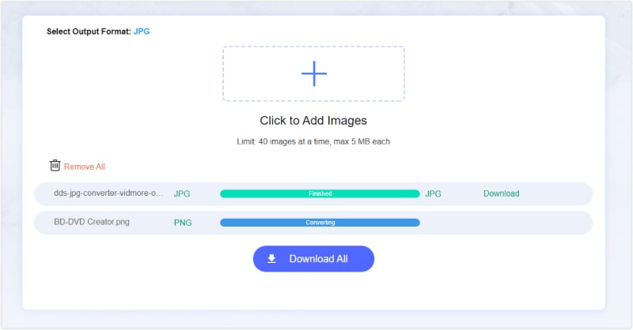
Task: Select the dds-jpg-converter-vidmore file name
Action: [108, 193]
